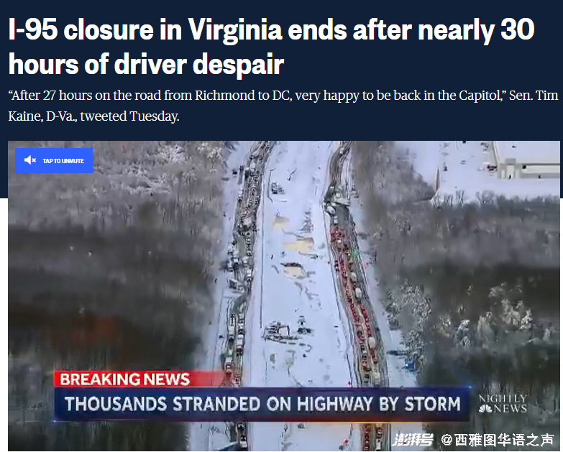The width and height of the screenshot is (563, 452).
Task: Select the 'hours of driver despair' headline line
Action: (146, 65)
